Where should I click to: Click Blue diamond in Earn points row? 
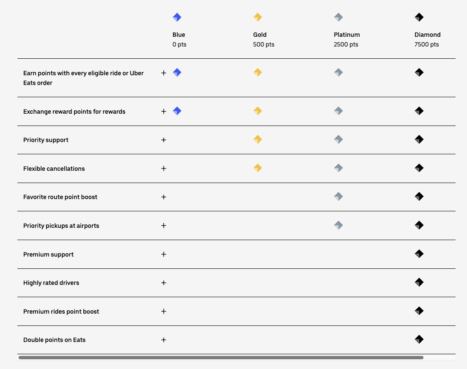(x=177, y=72)
